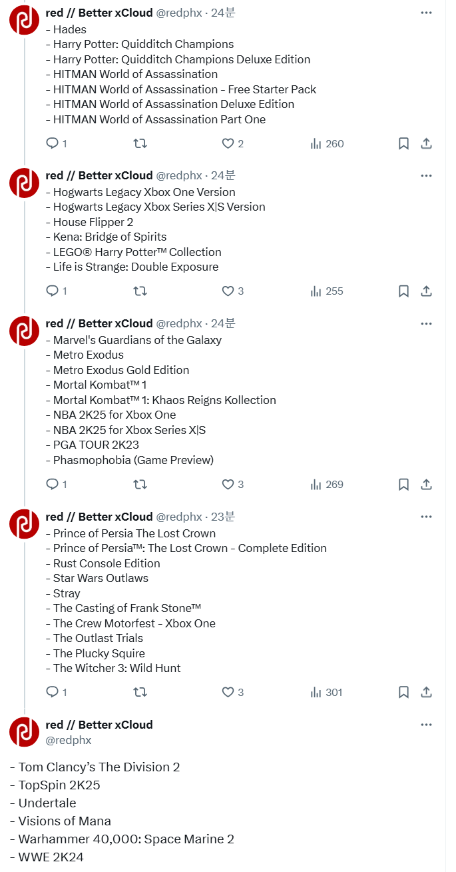View the 269 views analytics count
456x872 pixels.
click(x=327, y=484)
